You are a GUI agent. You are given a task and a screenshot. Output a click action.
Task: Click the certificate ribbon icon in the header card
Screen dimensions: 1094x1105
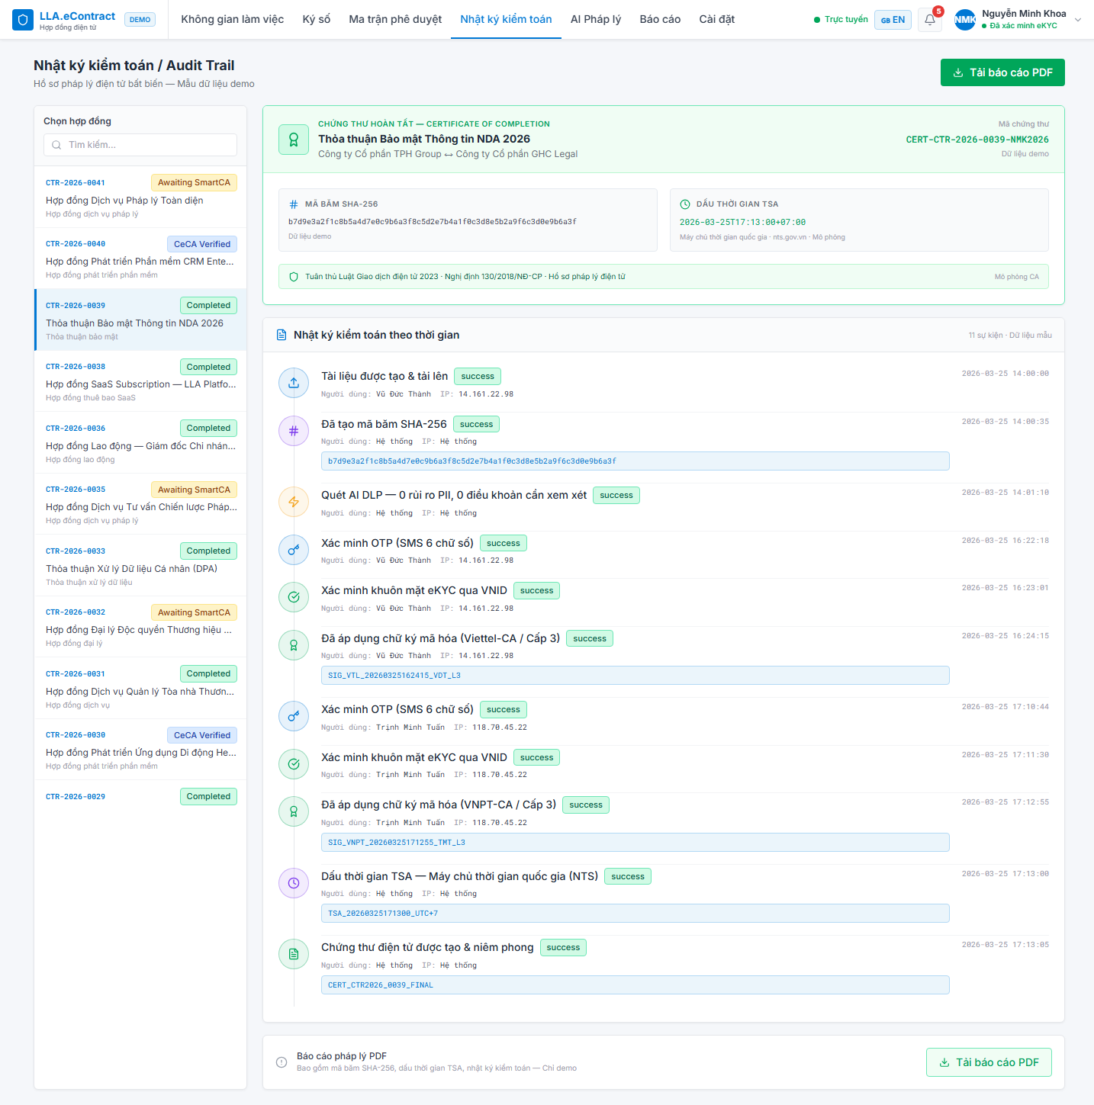coord(294,140)
